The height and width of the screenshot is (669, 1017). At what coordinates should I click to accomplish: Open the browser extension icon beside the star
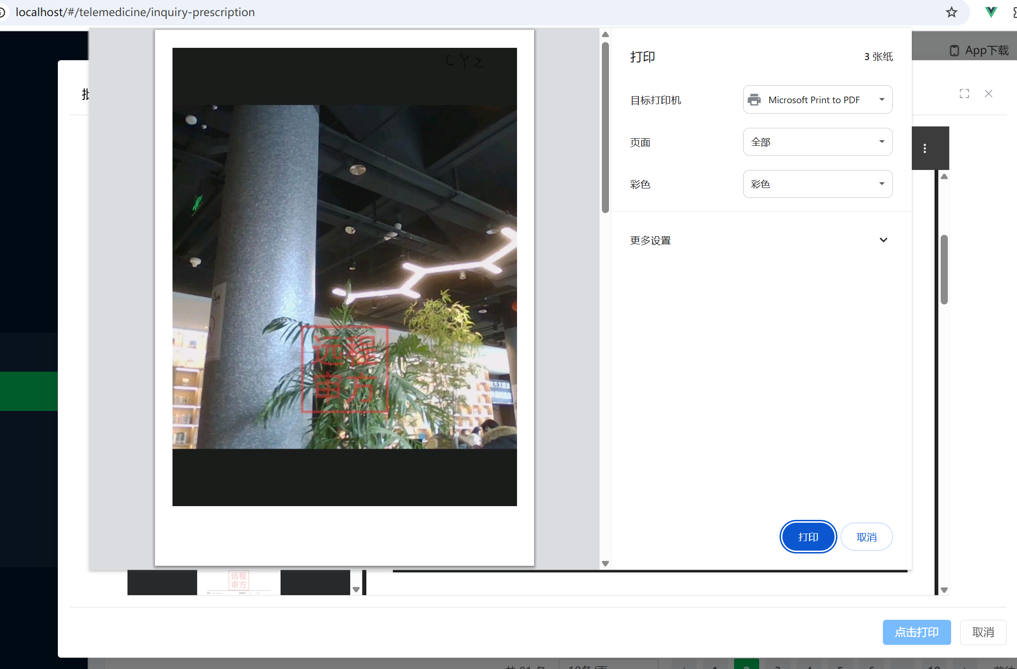990,12
